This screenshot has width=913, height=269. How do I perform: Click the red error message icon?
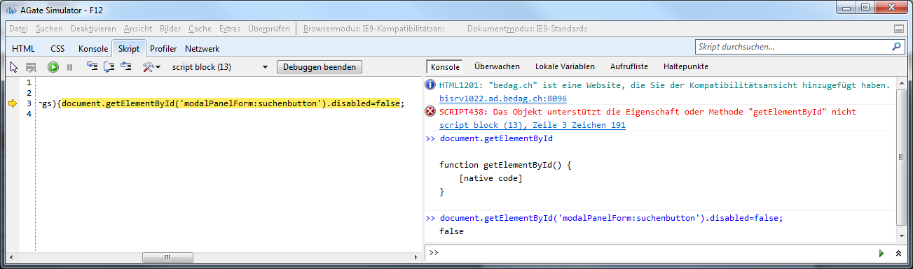pos(431,112)
